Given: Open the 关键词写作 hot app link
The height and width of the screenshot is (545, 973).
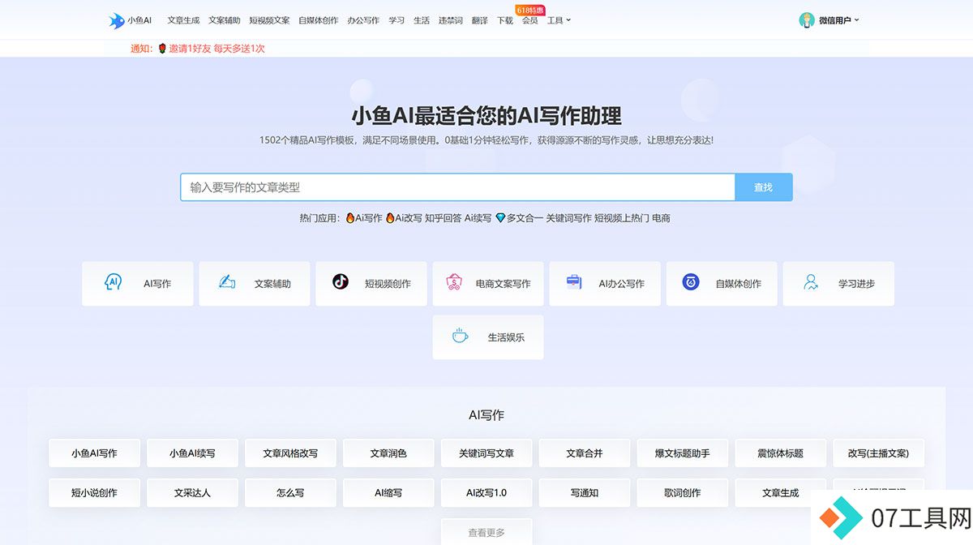Looking at the screenshot, I should click(568, 218).
